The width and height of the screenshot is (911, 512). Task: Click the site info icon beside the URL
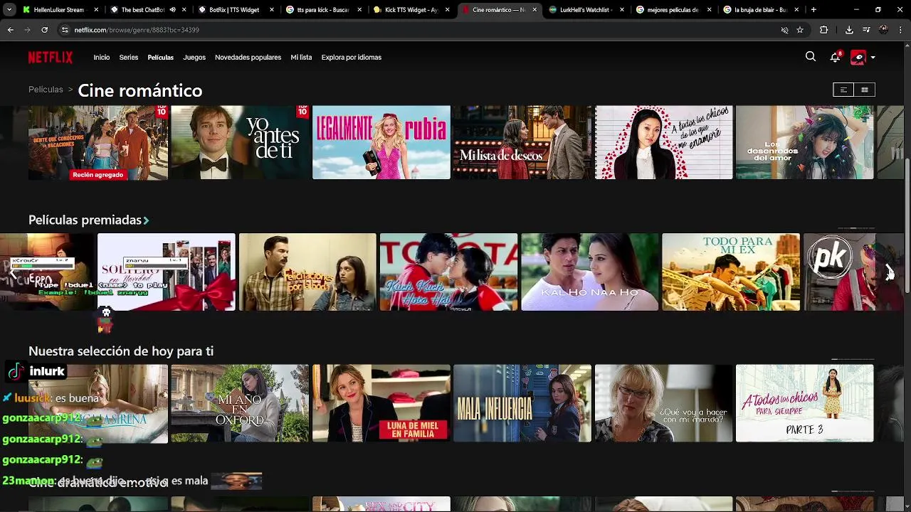(x=65, y=30)
